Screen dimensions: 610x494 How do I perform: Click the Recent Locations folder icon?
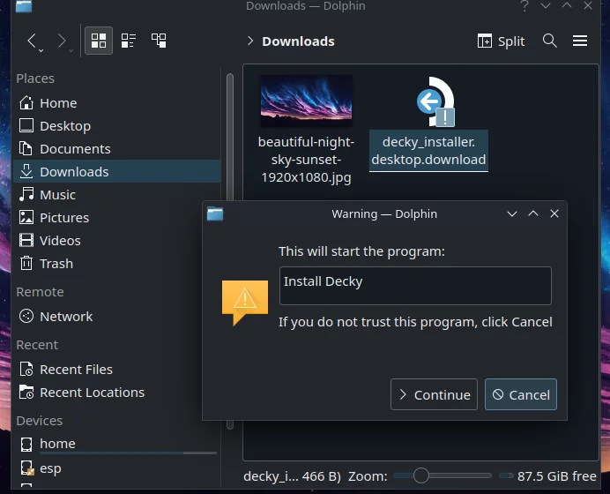(26, 392)
